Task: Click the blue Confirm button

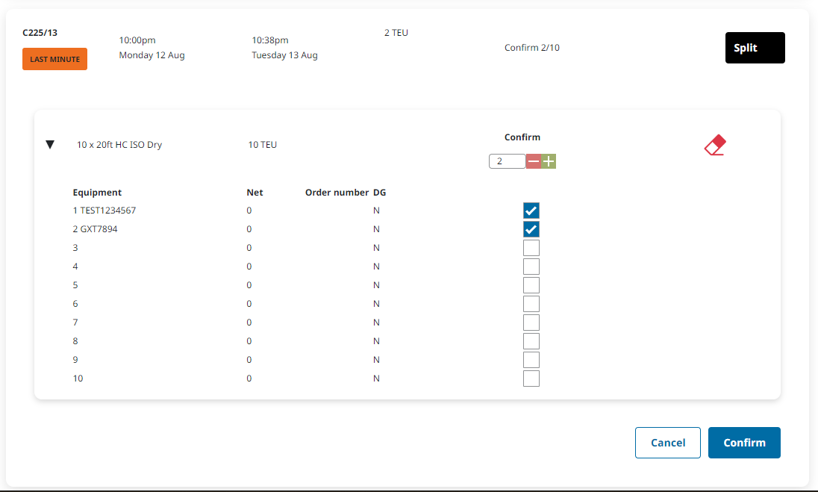Action: [744, 443]
